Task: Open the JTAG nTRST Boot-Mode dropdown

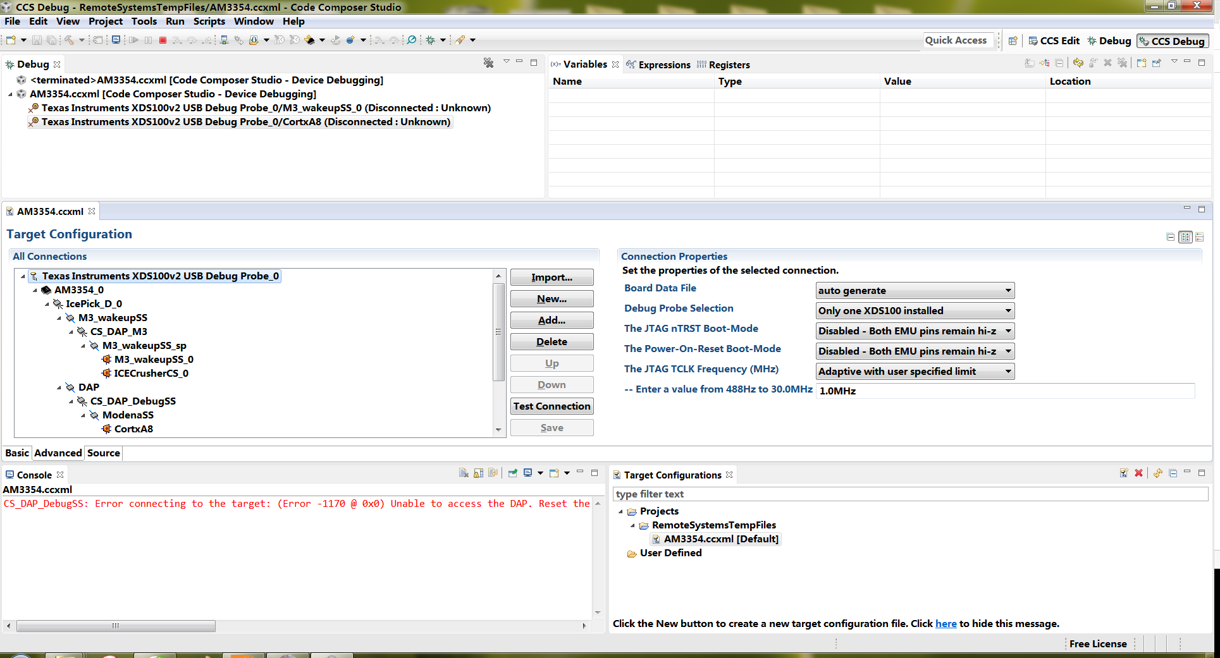Action: click(915, 331)
